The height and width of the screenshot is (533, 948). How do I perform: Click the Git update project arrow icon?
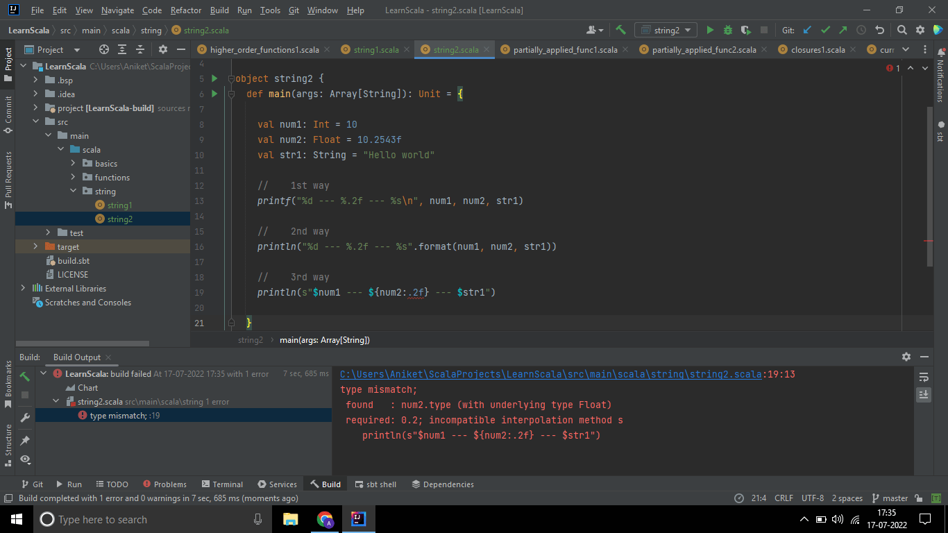[x=807, y=30]
